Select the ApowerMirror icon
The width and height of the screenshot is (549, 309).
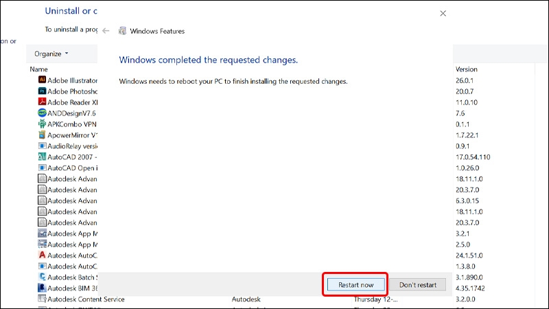coord(42,135)
